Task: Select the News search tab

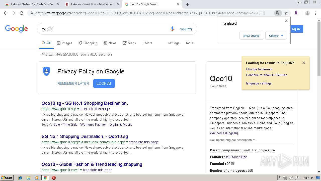Action: coord(110,43)
